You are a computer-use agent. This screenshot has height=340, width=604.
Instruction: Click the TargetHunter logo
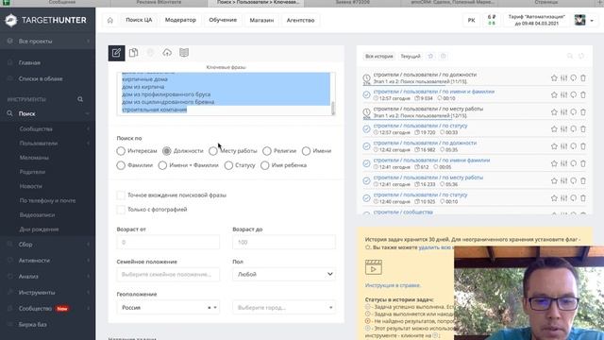(x=45, y=20)
